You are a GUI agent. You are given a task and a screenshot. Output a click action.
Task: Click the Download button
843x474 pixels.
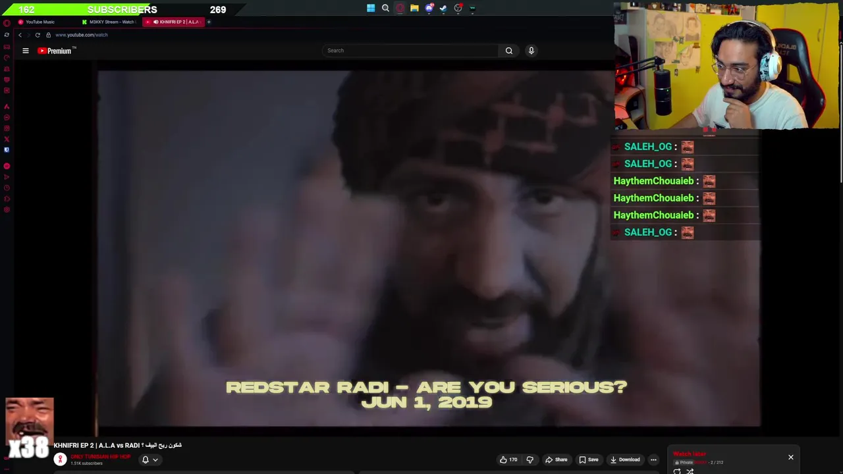(624, 460)
